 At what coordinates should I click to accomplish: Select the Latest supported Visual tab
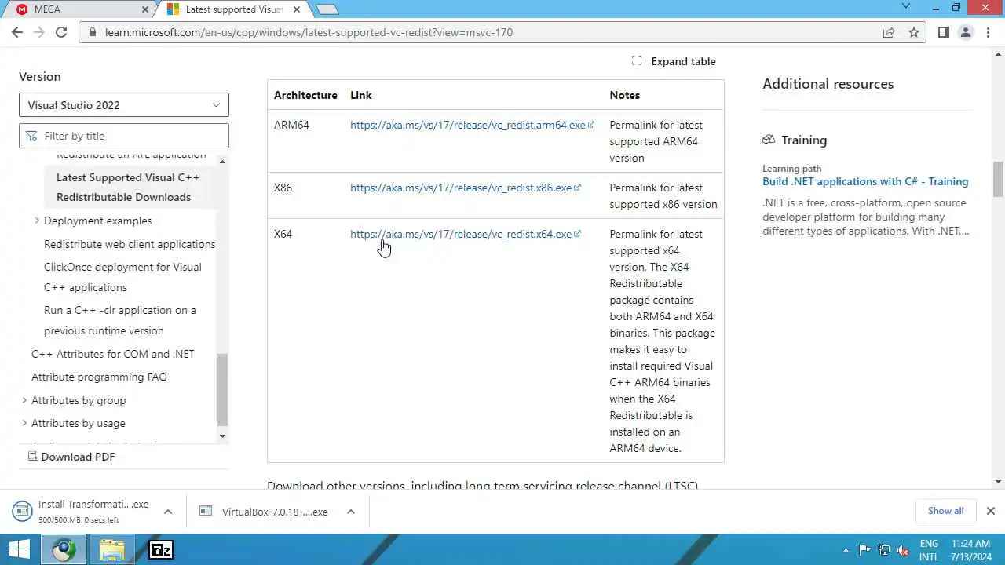pyautogui.click(x=234, y=9)
